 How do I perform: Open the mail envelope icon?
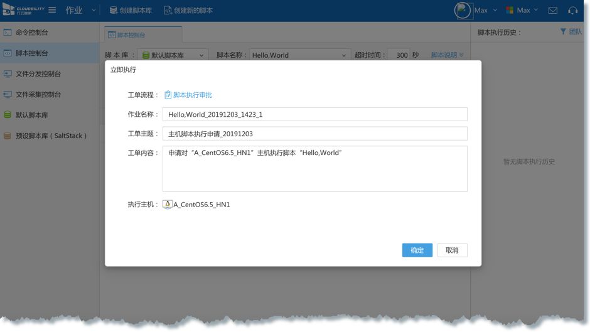tap(553, 11)
